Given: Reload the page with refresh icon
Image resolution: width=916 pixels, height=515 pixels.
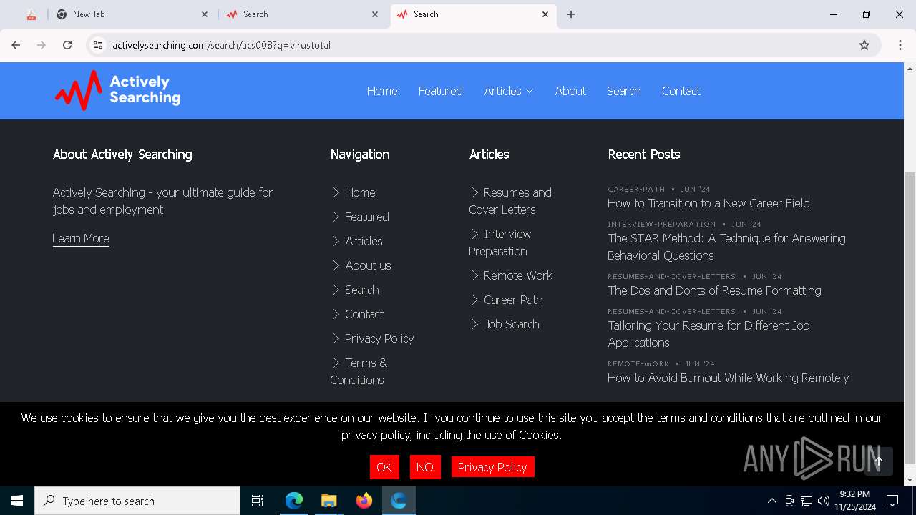Looking at the screenshot, I should tap(67, 45).
